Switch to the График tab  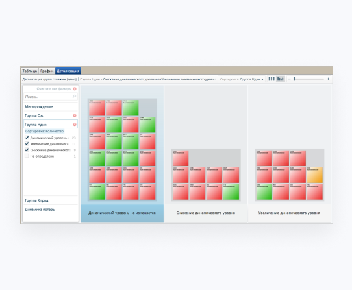(47, 71)
